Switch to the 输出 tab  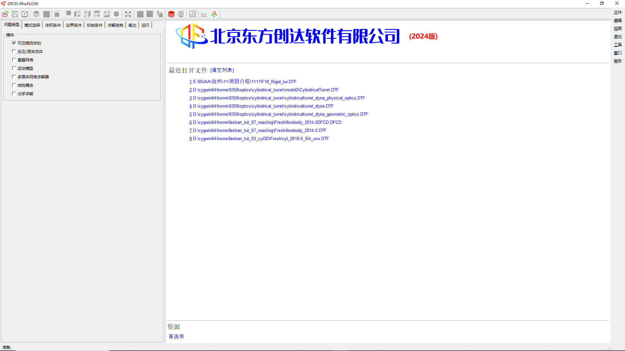132,25
